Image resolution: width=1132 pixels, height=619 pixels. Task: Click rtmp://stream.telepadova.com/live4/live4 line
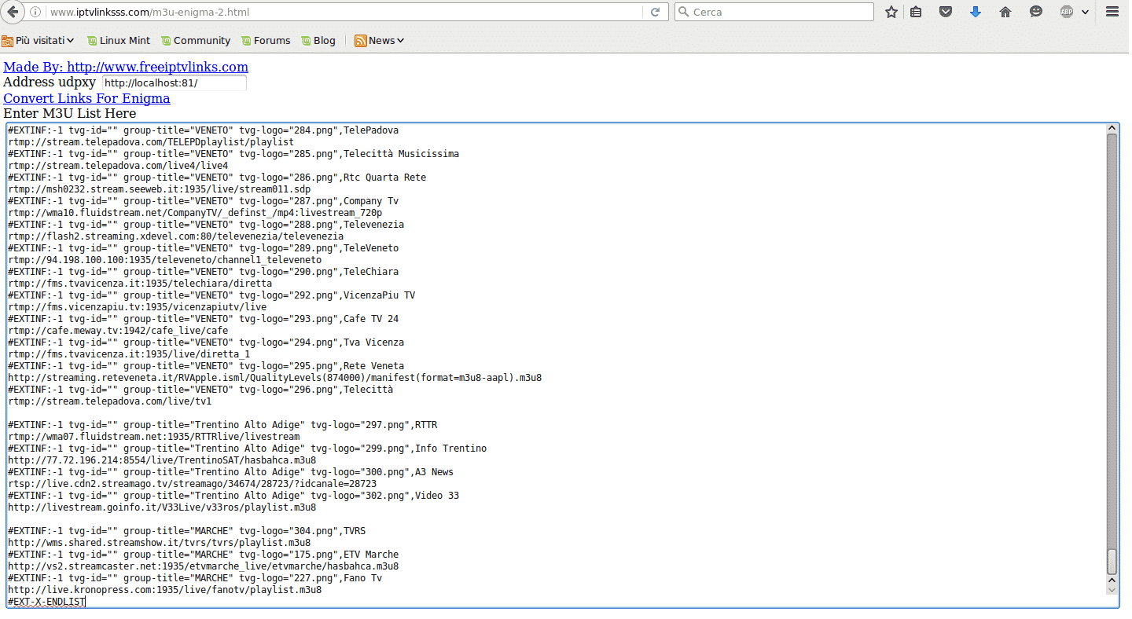(x=118, y=166)
